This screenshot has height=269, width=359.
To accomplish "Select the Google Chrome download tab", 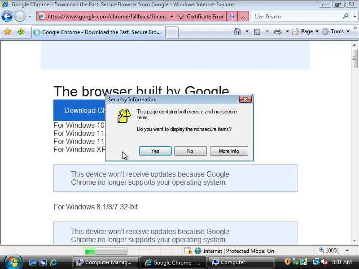I will pos(98,32).
